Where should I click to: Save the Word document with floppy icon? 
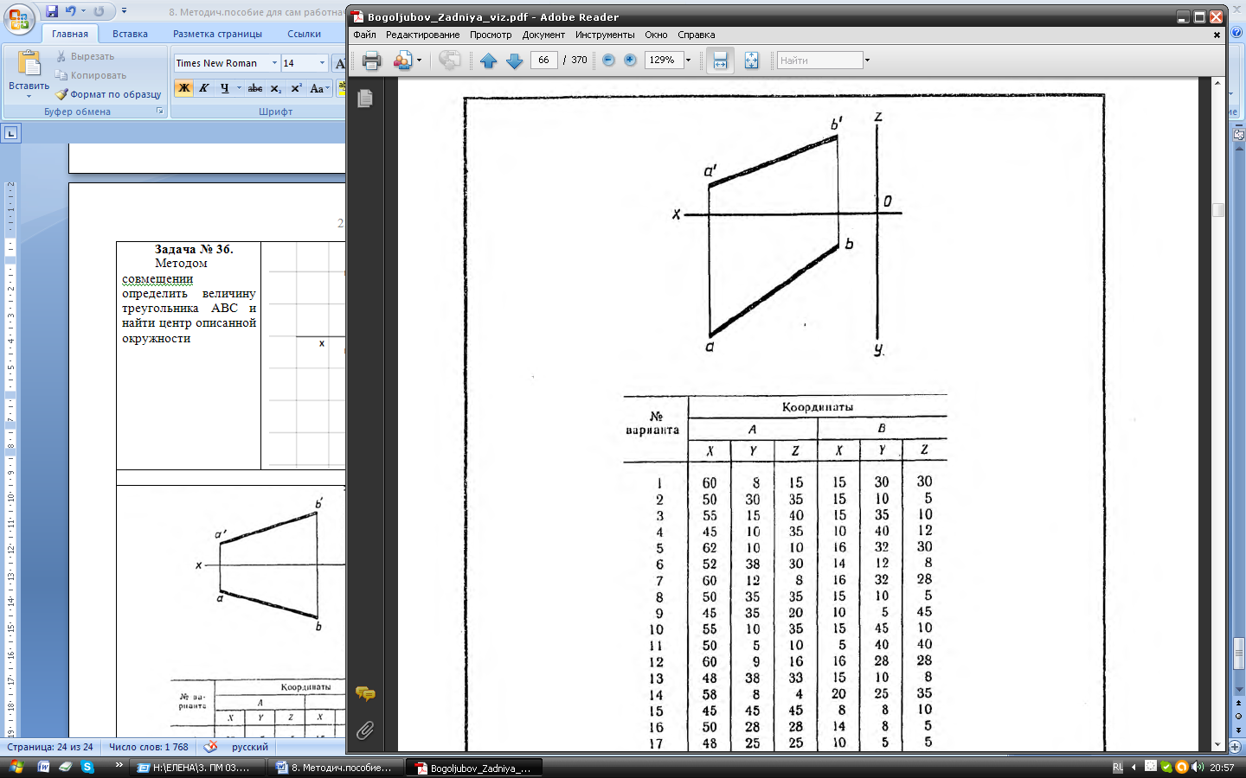52,11
